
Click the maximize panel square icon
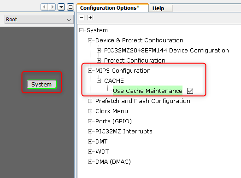point(71,7)
